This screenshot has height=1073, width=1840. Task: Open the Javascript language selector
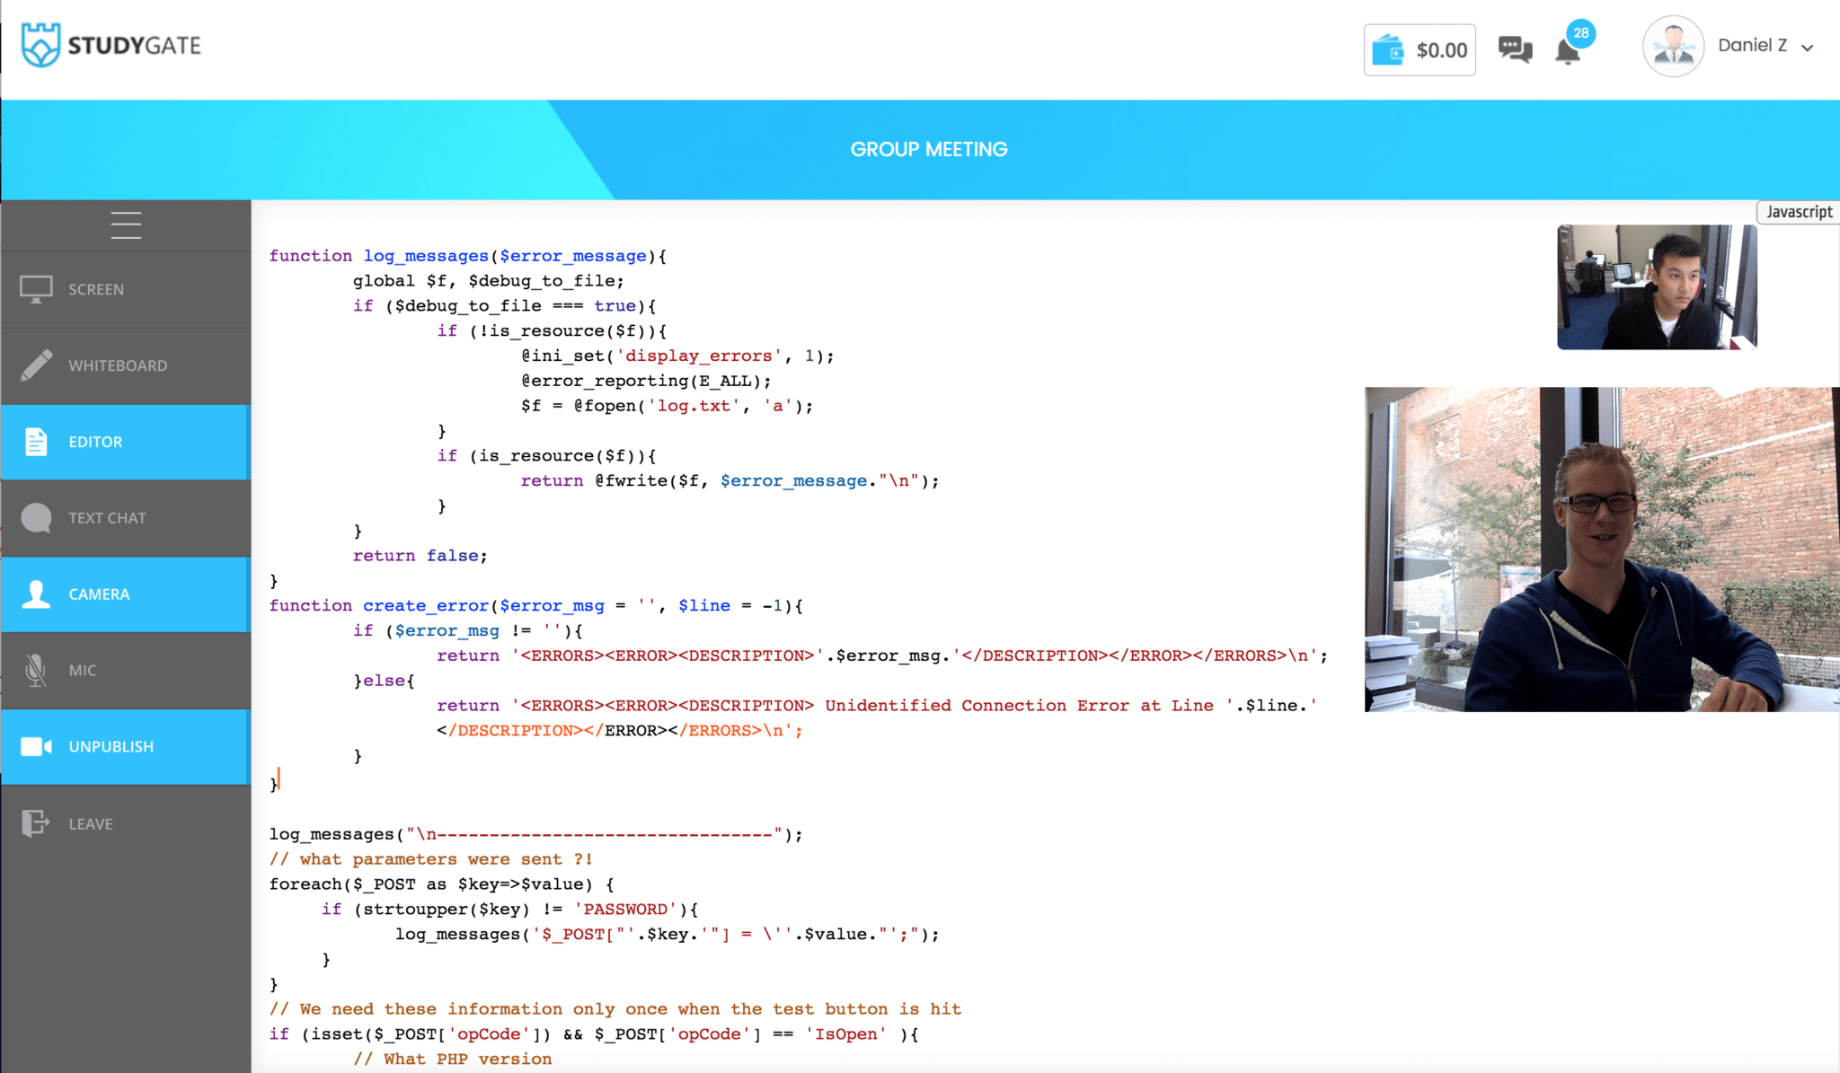point(1798,212)
